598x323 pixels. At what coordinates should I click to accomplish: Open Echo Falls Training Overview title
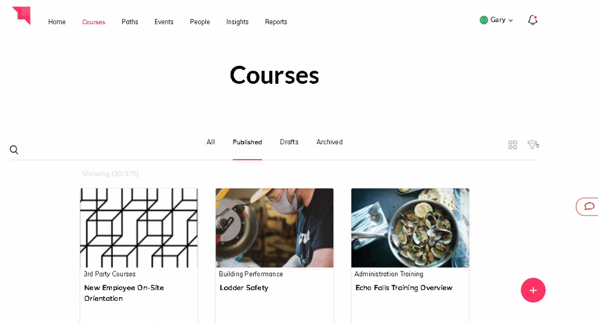(404, 288)
